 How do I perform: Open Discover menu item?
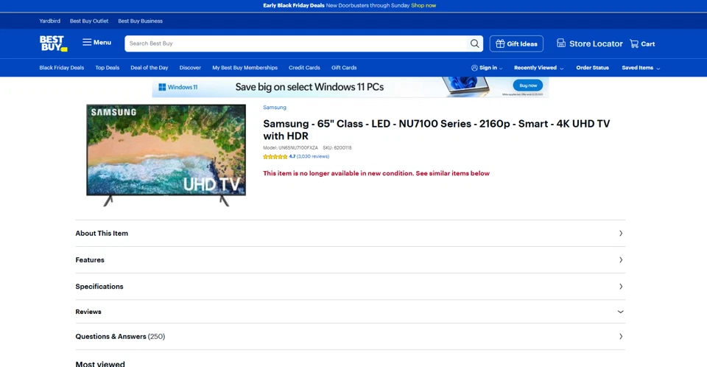click(x=190, y=68)
